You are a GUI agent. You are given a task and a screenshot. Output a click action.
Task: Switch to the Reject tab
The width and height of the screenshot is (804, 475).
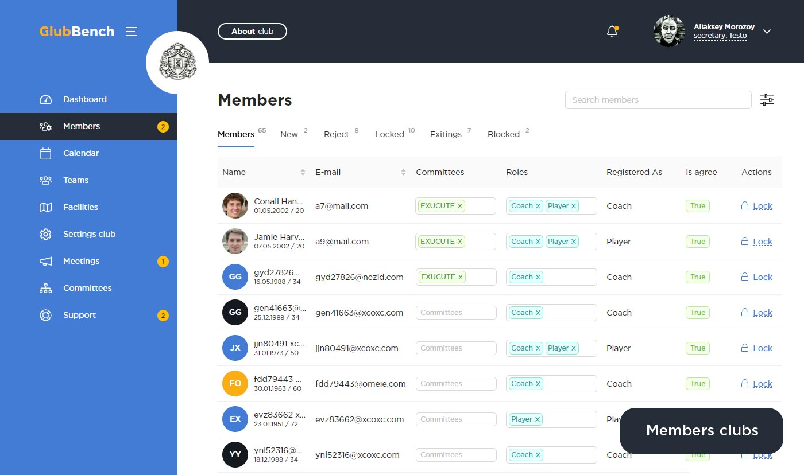(336, 134)
